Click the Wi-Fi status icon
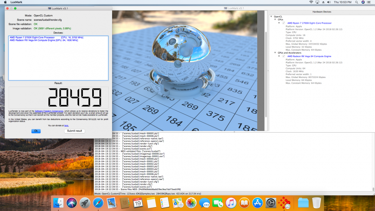375x211 pixels. pos(311,2)
